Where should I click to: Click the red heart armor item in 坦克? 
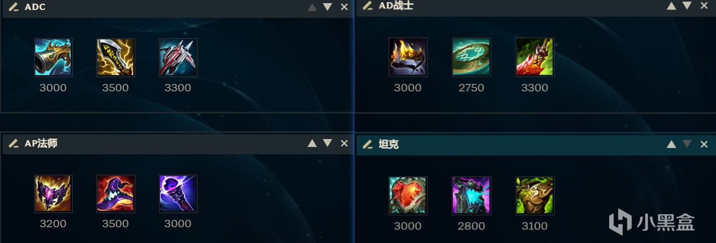(408, 196)
